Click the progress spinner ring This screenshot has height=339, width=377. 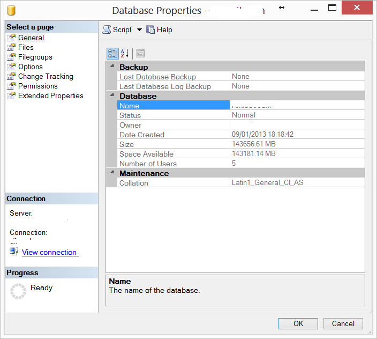[x=18, y=291]
